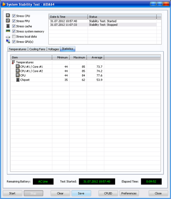The image size is (171, 199).
Task: Disable the Stress CPU checkbox
Action: [14, 16]
